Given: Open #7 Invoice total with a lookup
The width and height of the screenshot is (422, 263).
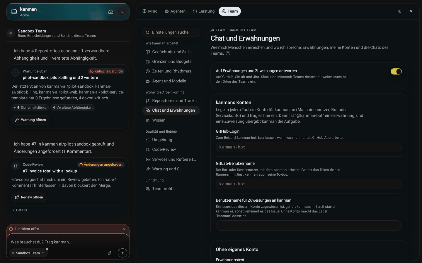Looking at the screenshot, I should [x=50, y=171].
